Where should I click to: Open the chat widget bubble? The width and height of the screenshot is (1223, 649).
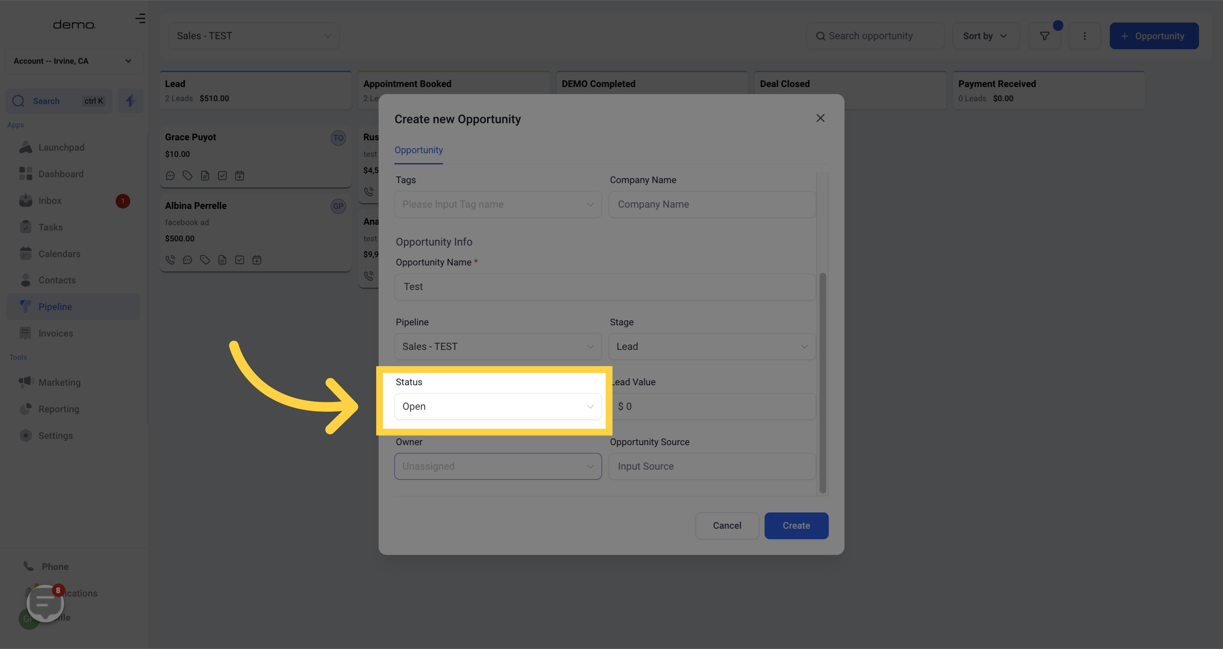(45, 603)
